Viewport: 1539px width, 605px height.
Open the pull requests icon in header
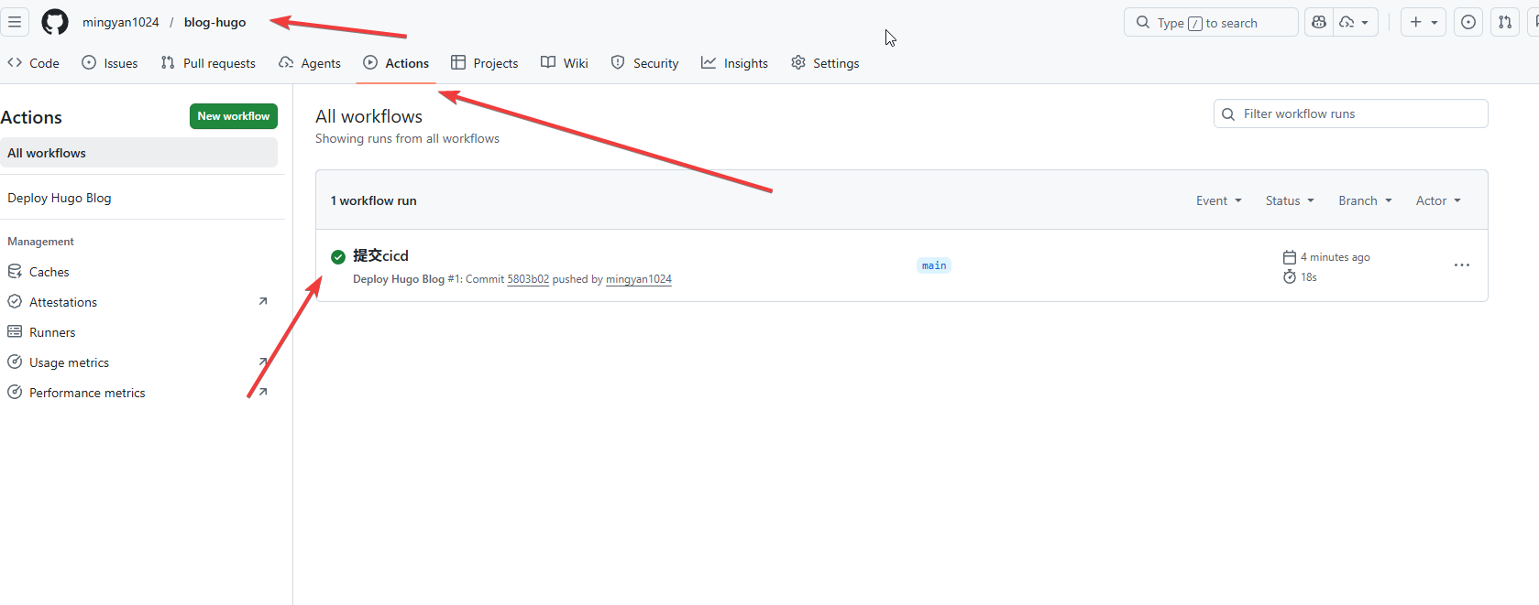click(x=1505, y=22)
